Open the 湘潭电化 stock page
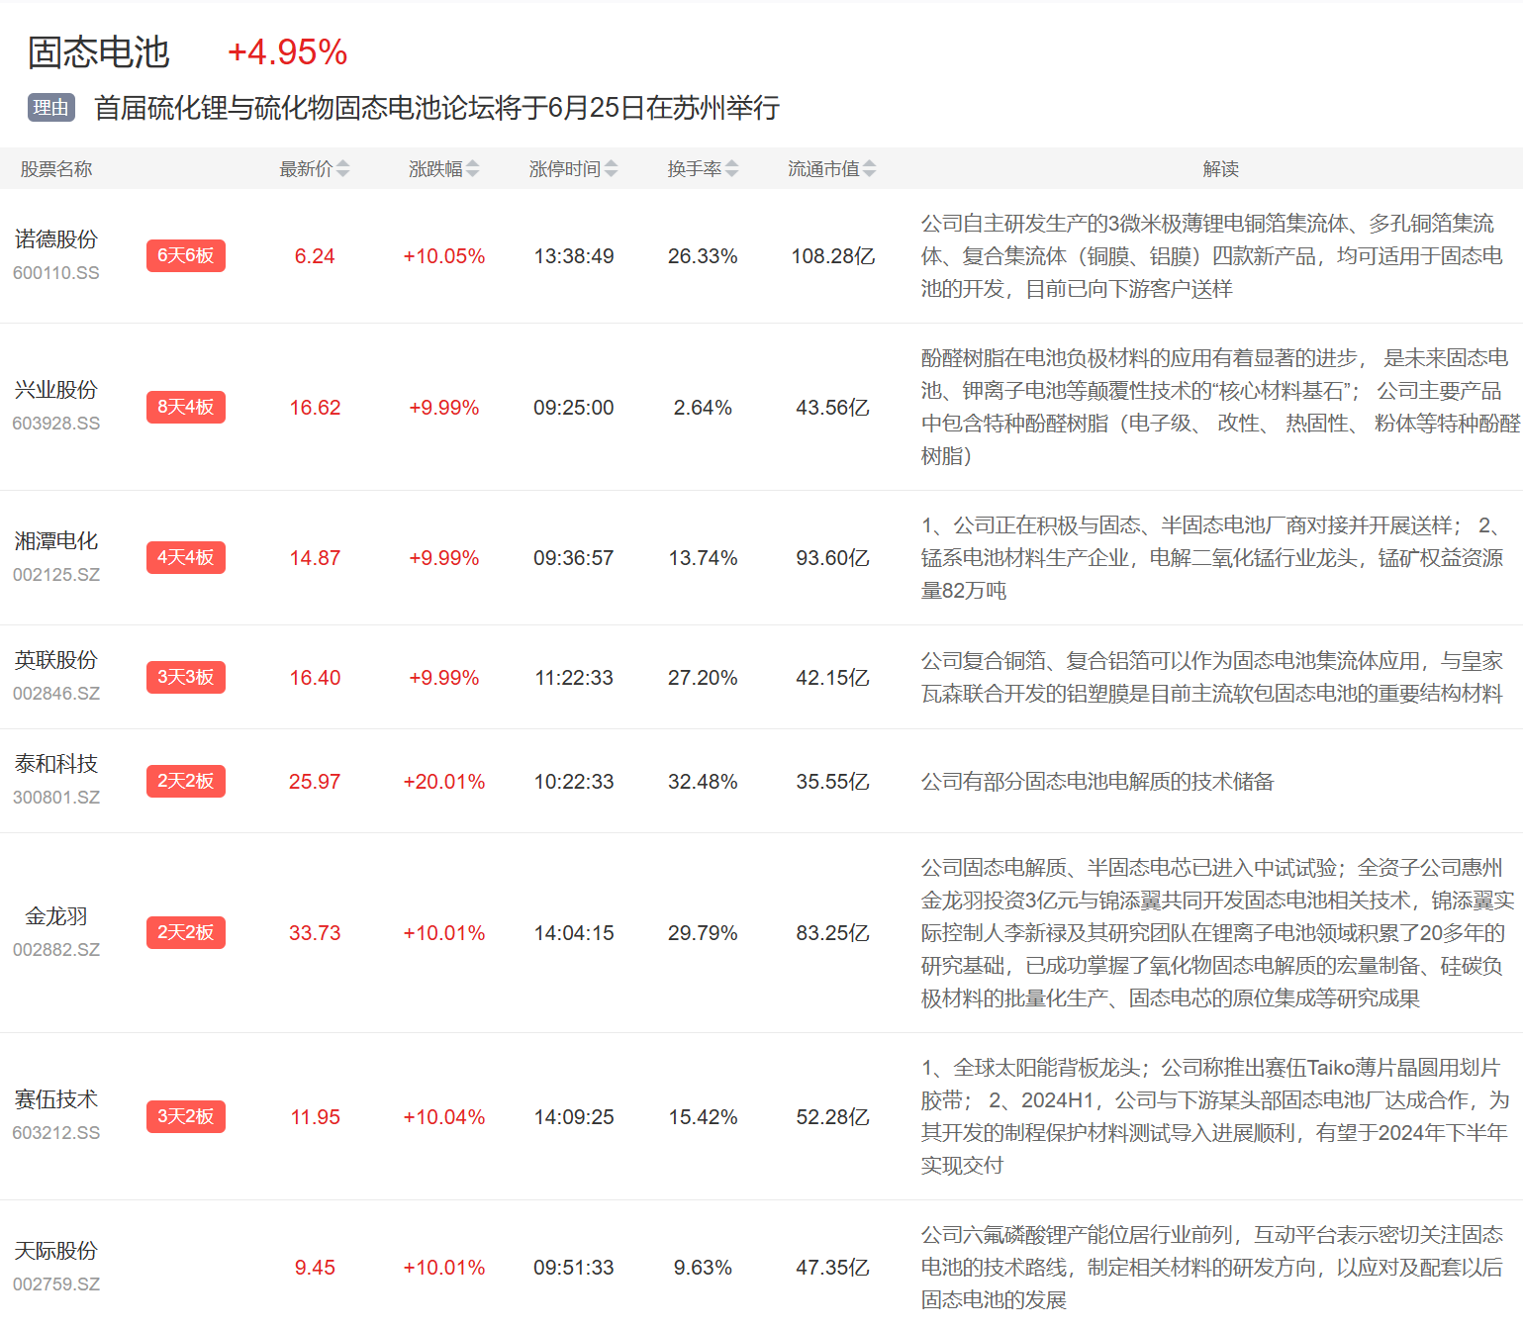The image size is (1523, 1330). coord(56,541)
